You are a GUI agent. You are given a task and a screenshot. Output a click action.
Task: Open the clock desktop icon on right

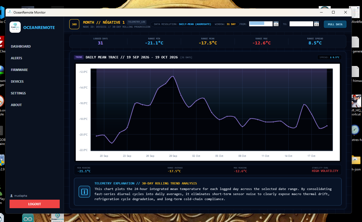click(355, 130)
